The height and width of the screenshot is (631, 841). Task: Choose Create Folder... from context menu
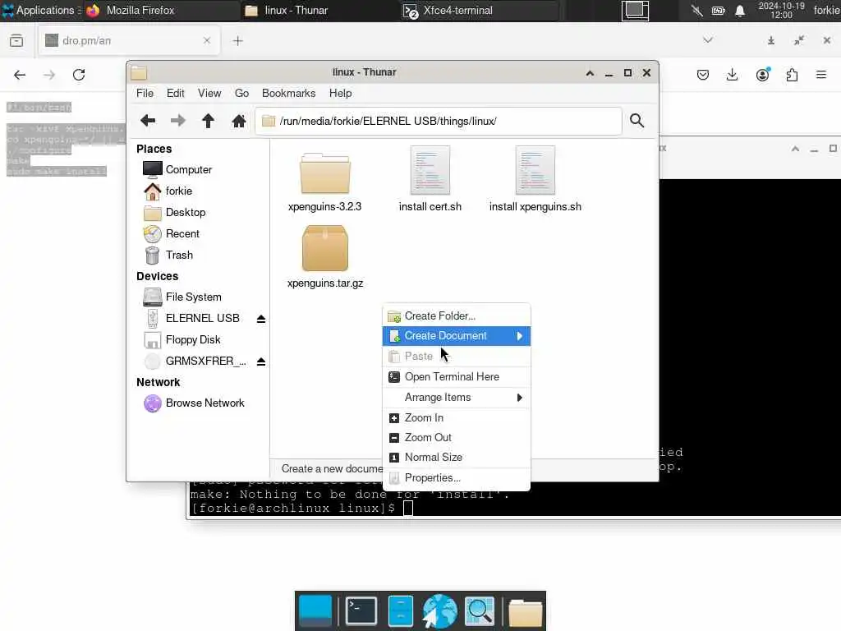pos(457,316)
